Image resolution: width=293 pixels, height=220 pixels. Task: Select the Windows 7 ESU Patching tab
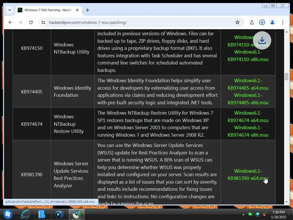48,10
